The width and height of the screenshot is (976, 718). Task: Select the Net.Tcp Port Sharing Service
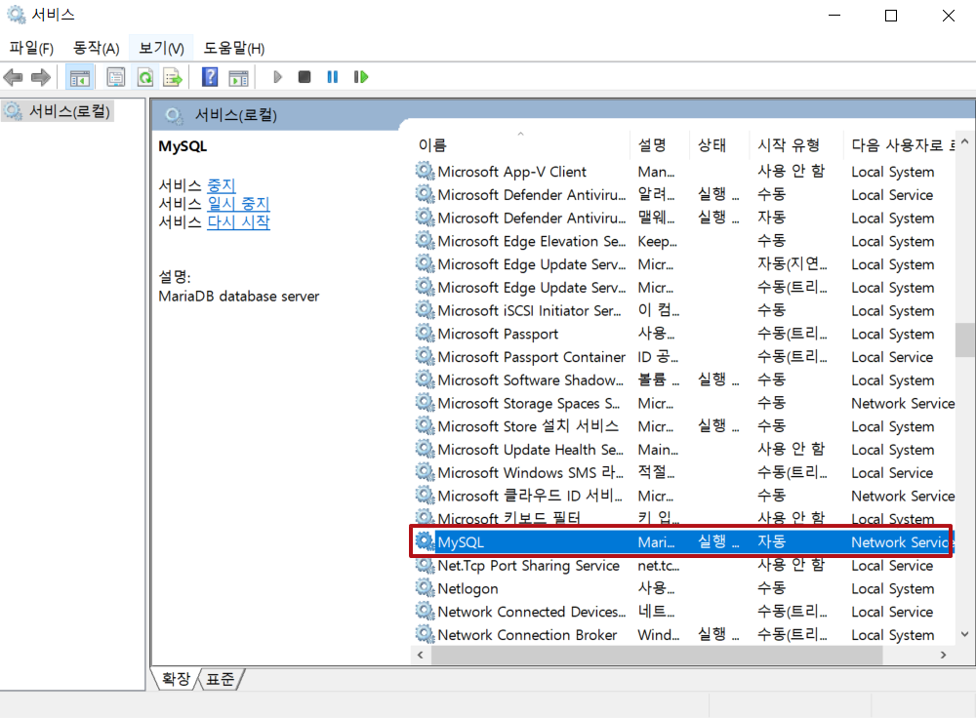coord(681,566)
